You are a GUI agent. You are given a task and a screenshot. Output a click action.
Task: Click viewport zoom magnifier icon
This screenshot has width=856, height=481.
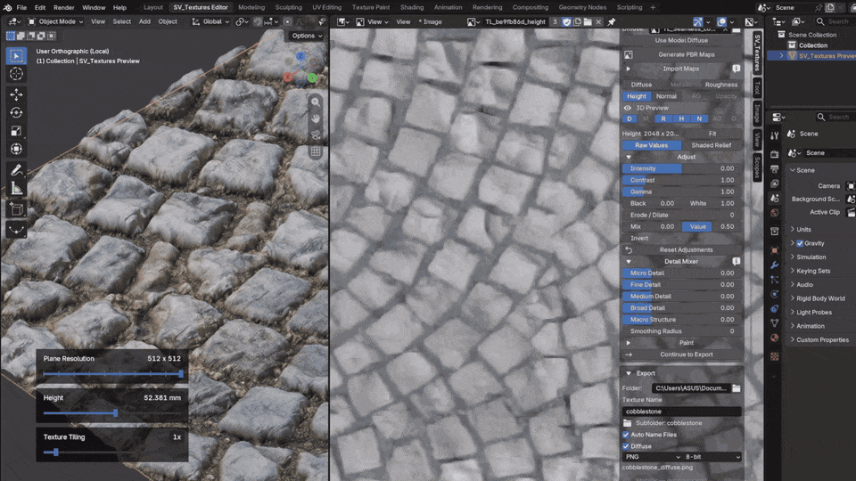(316, 102)
